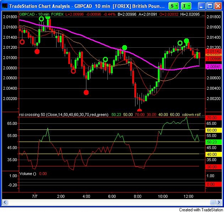Image resolution: width=224 pixels, height=212 pixels.
Task: Select the solid green dot near 2.01200 at 7:00
Action: click(x=125, y=48)
